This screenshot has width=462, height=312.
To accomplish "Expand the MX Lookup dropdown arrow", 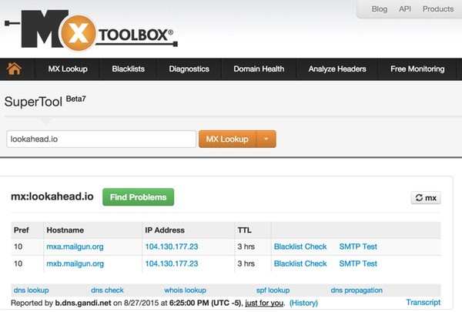I will pyautogui.click(x=266, y=139).
